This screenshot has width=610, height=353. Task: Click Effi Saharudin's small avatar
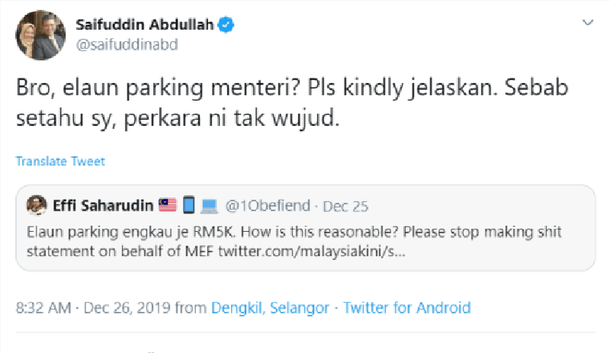[x=36, y=205]
